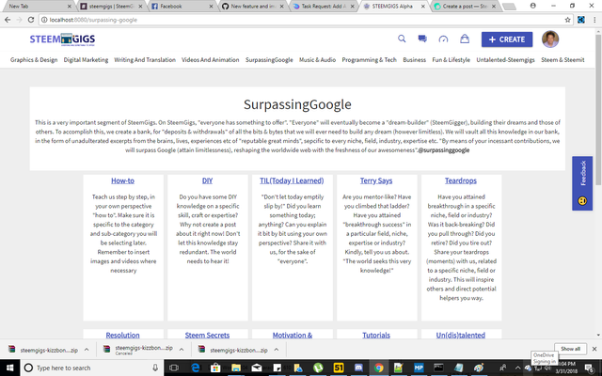Switch to Create a post tab
The height and width of the screenshot is (376, 602).
(466, 7)
